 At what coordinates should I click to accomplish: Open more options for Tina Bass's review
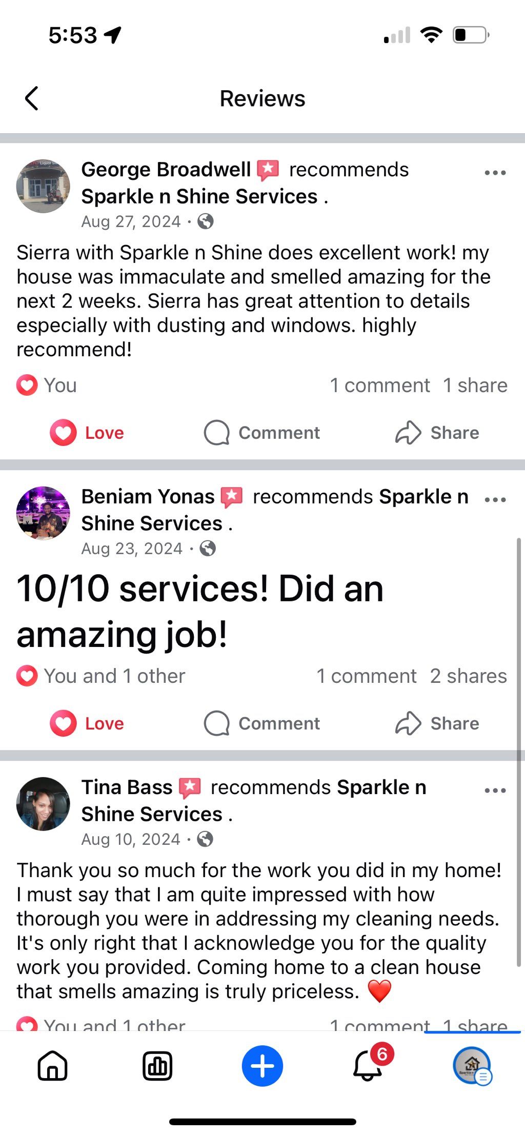pos(495,790)
